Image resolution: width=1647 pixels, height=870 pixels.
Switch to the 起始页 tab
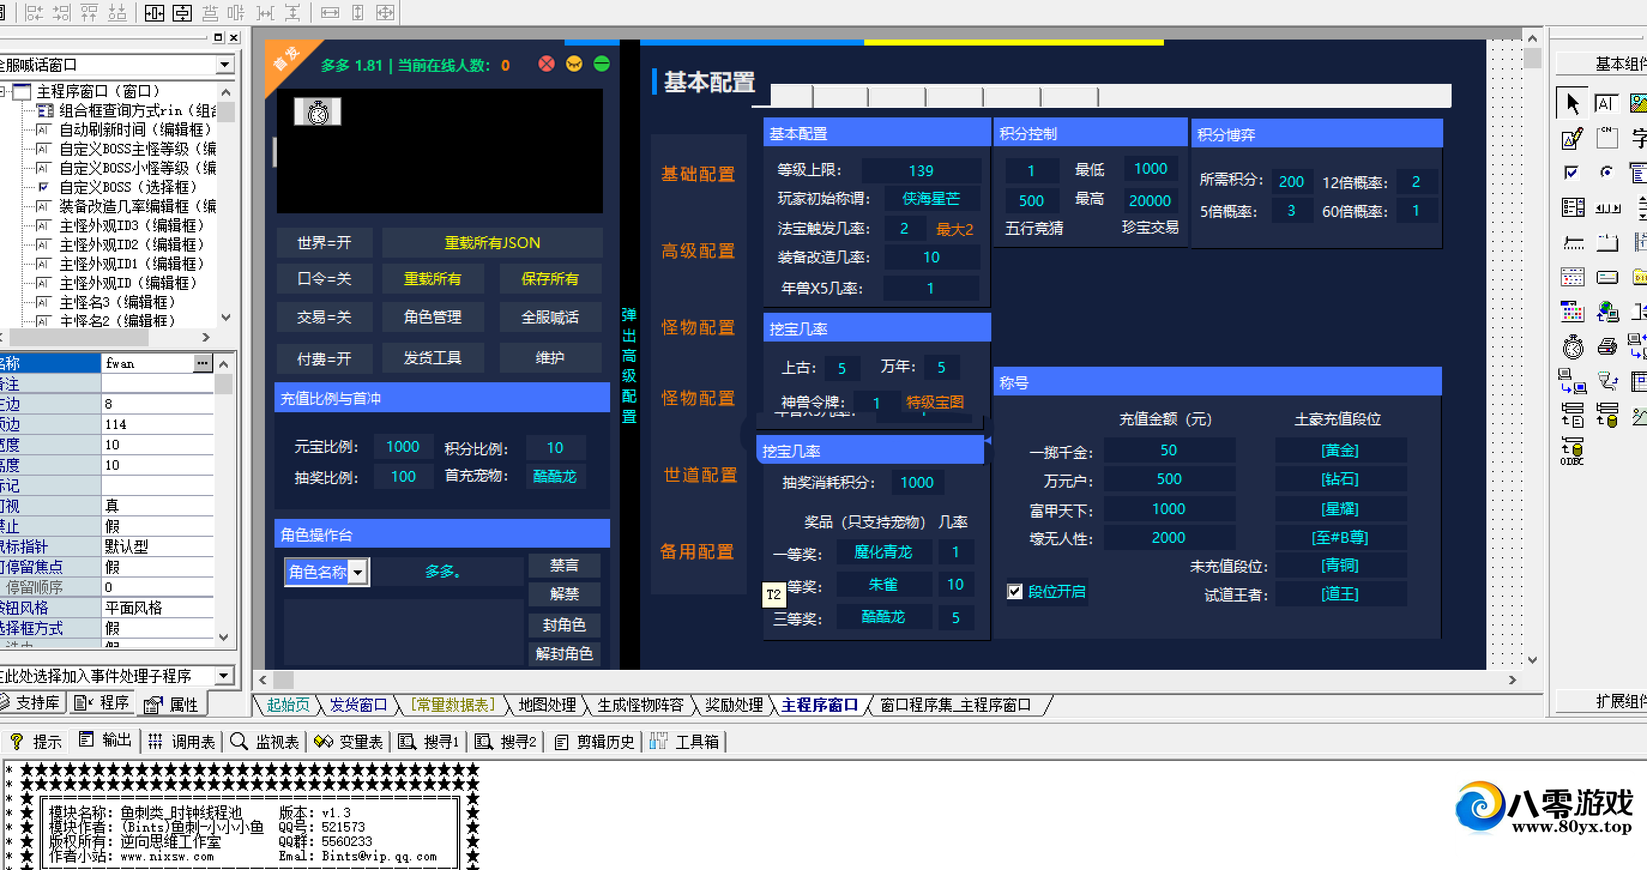(288, 705)
